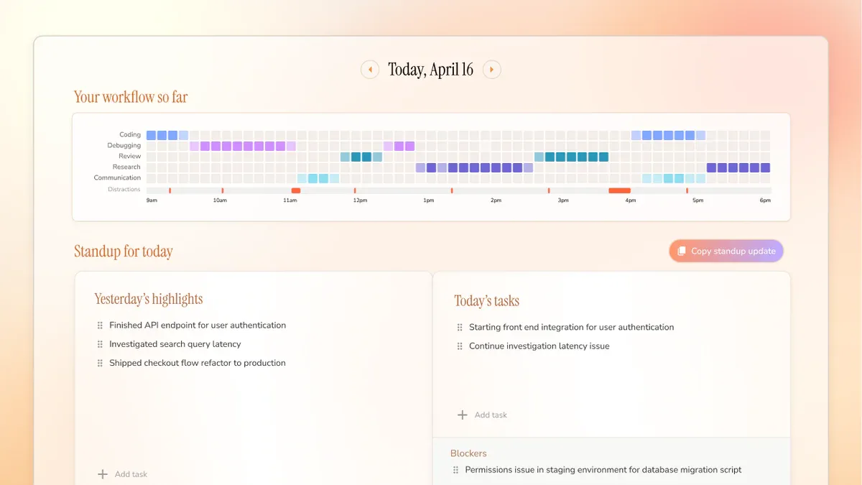Copy standup update
Viewport: 862px width, 485px height.
click(726, 251)
